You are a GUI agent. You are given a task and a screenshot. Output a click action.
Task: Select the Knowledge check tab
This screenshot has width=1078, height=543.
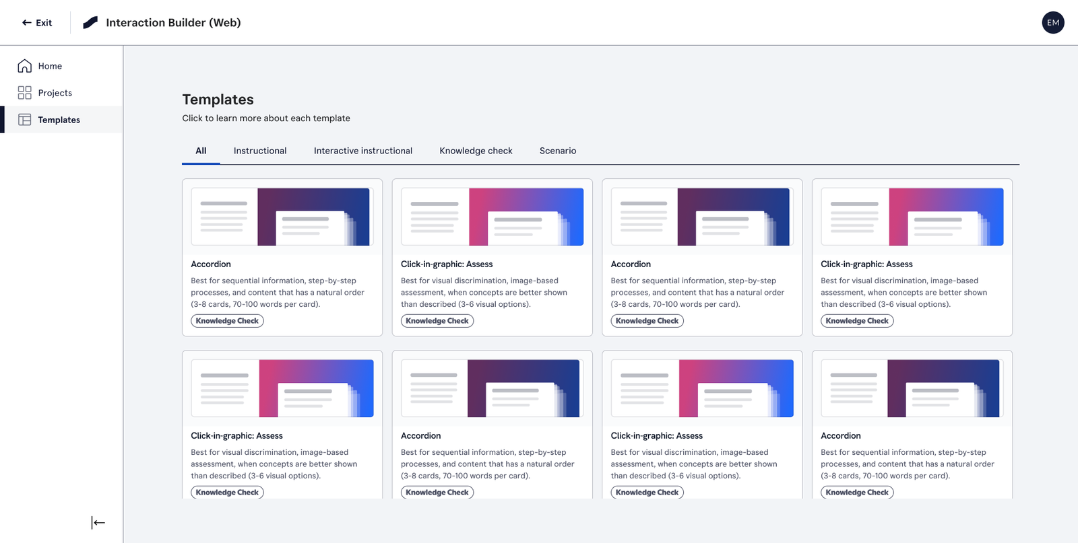click(x=476, y=151)
